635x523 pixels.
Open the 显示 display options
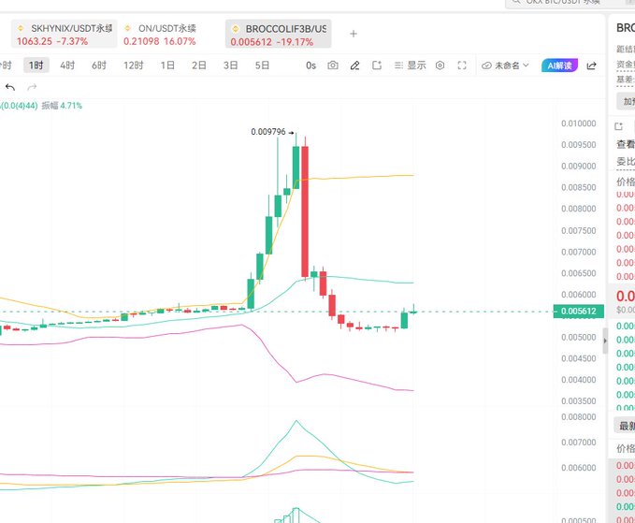[x=411, y=65]
